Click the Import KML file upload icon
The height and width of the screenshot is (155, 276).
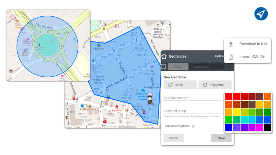pos(231,57)
